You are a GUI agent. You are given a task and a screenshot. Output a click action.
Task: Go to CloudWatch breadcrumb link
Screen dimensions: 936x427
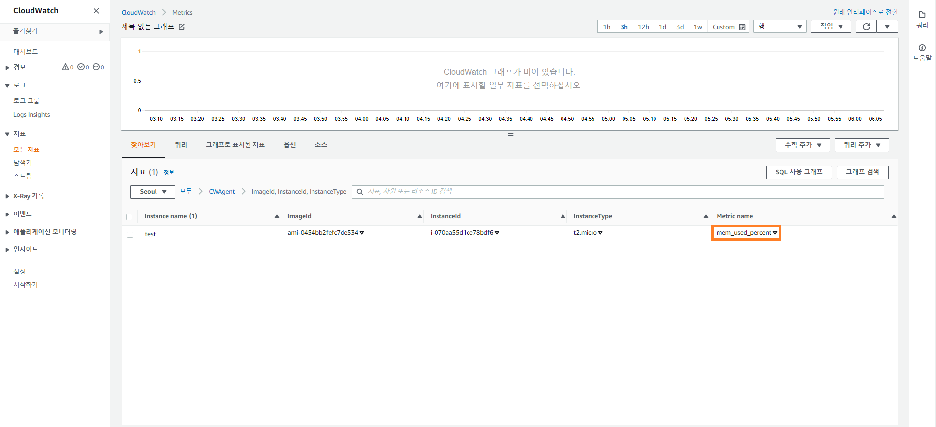(138, 13)
